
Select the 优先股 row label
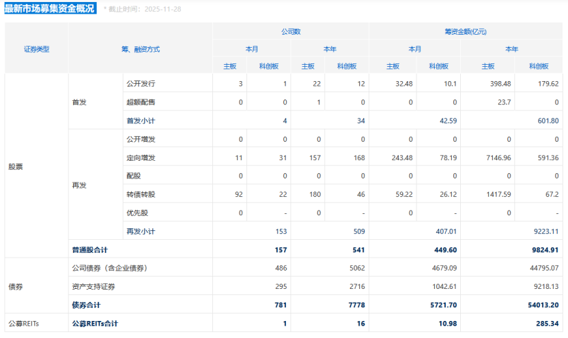tap(137, 213)
